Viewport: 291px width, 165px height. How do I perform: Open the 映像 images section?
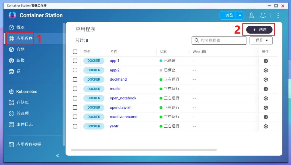pyautogui.click(x=20, y=60)
